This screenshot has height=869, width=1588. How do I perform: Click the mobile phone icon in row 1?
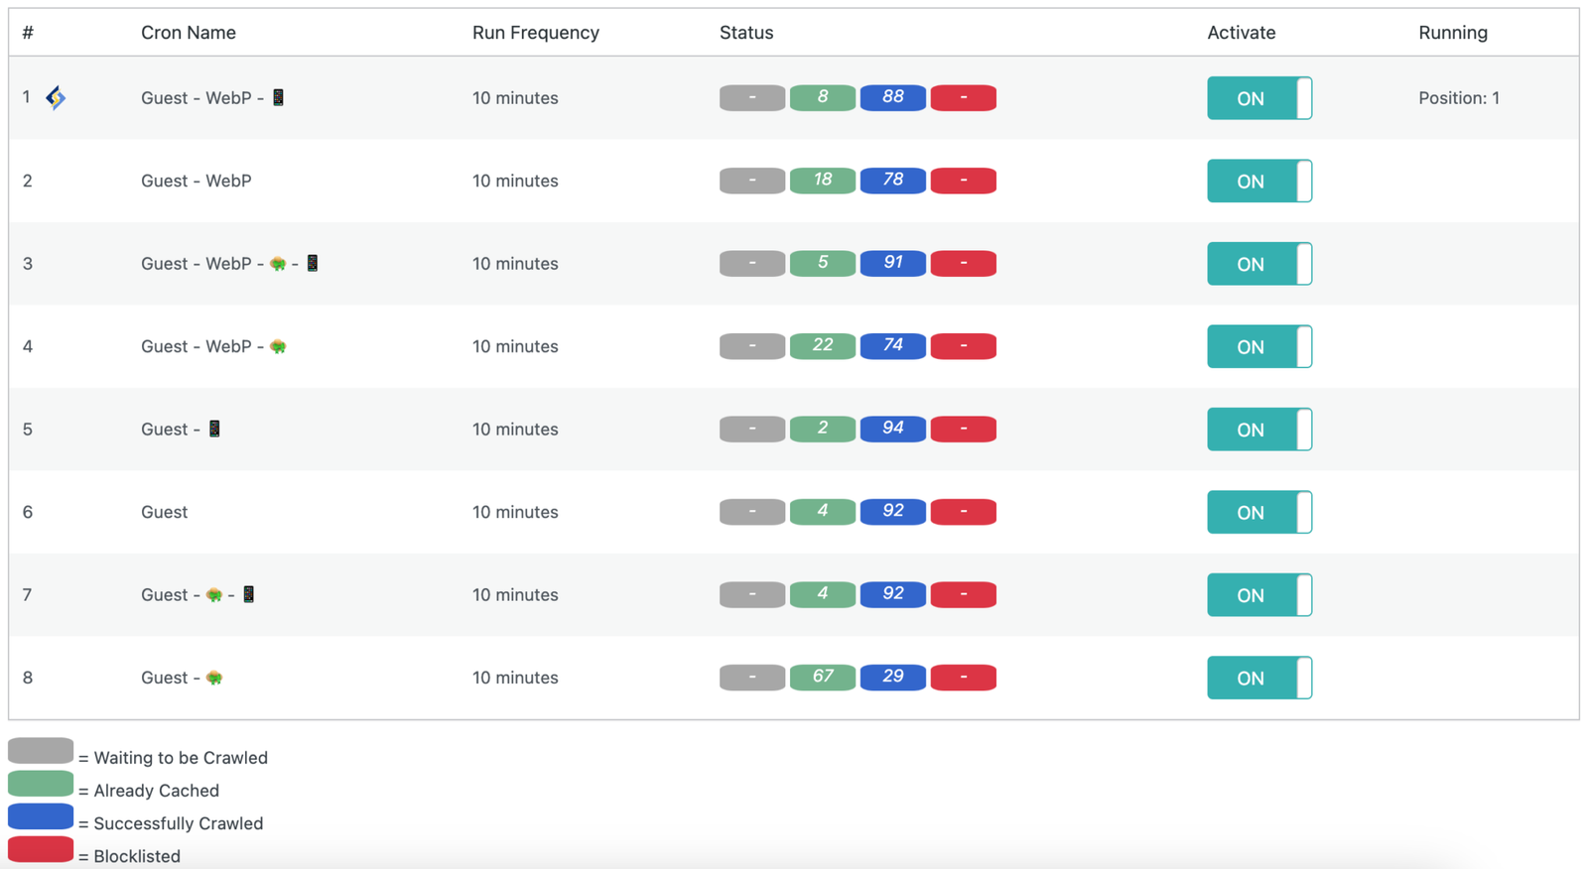coord(279,97)
